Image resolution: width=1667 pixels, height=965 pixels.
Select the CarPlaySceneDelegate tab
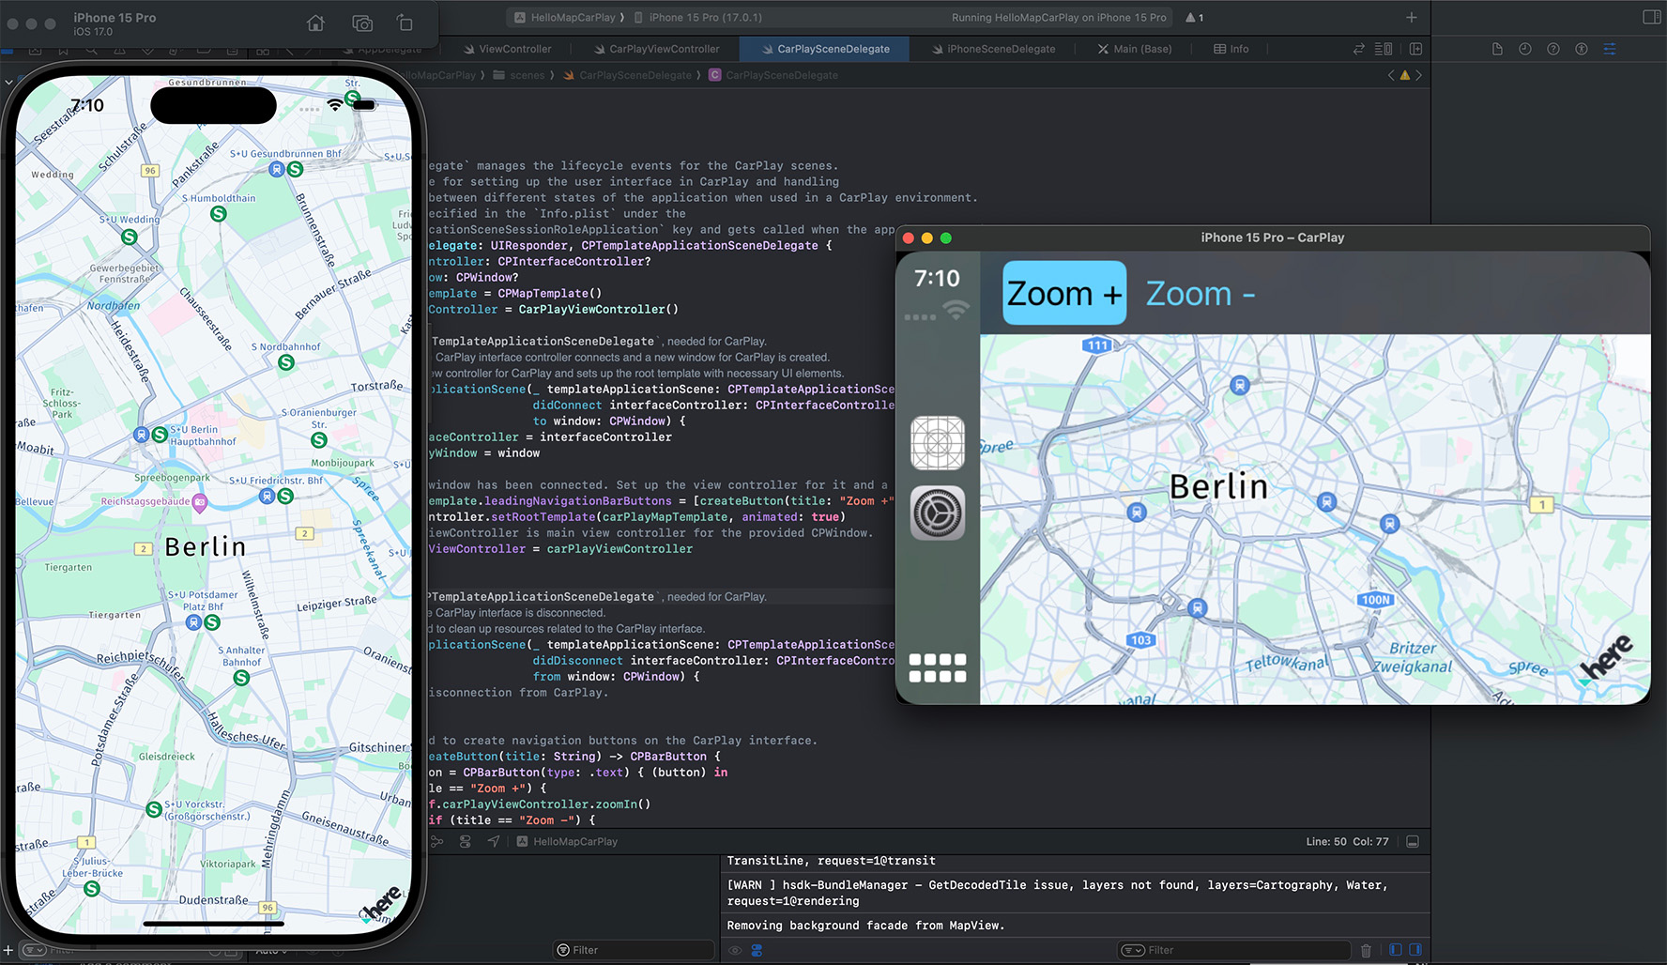click(825, 49)
